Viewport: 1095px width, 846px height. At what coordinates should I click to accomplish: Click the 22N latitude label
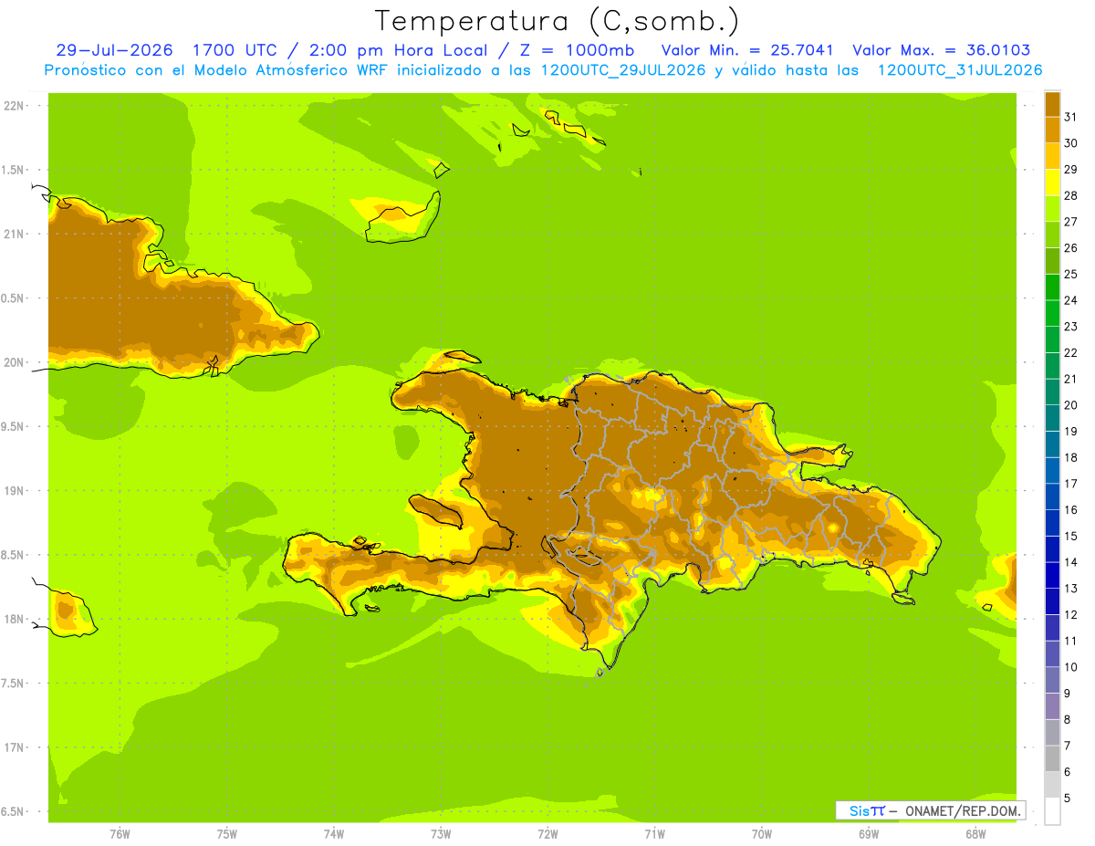pyautogui.click(x=14, y=106)
